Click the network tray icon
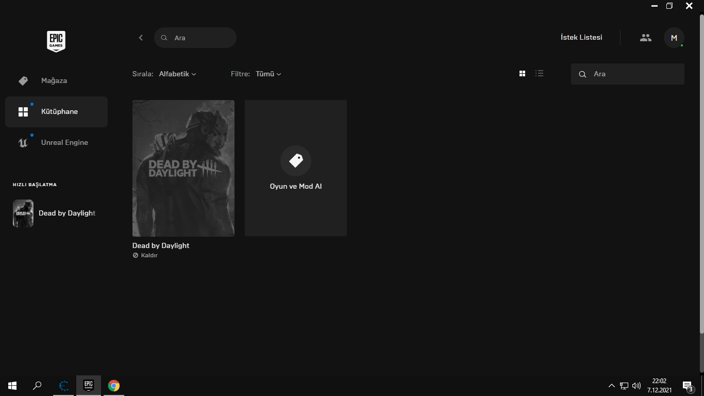The height and width of the screenshot is (396, 704). point(624,386)
